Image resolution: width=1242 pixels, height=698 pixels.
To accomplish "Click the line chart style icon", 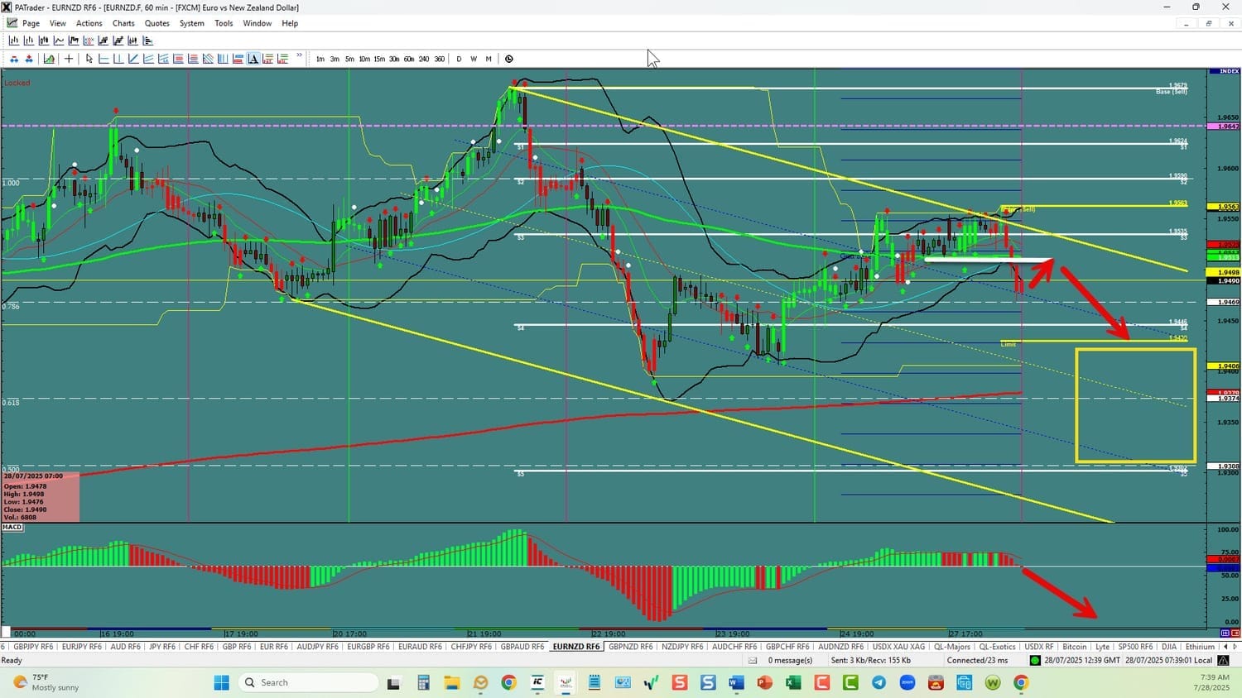I will 59,41.
